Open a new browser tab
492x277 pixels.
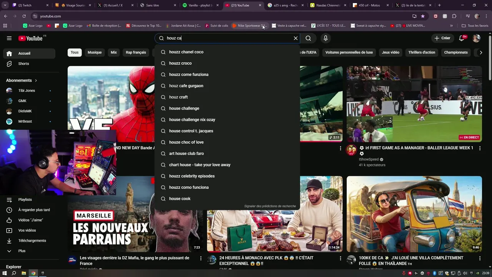pyautogui.click(x=439, y=5)
